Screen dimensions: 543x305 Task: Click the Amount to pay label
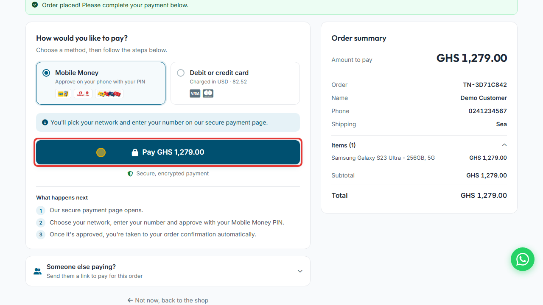click(x=352, y=60)
